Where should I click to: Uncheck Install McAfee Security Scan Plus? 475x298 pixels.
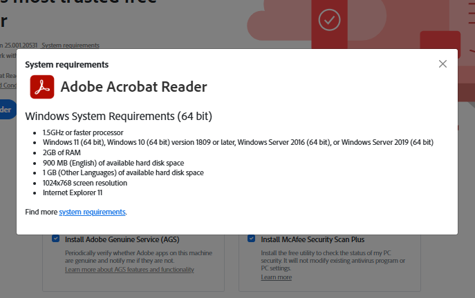point(251,238)
